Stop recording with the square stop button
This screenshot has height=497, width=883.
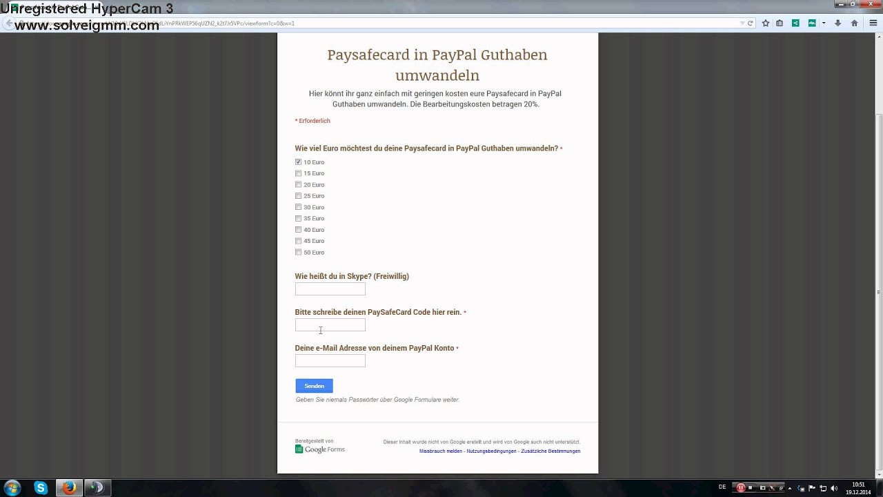point(751,487)
